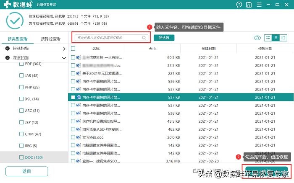Tick the PDF (363) checkbox
This screenshot has height=183, width=294.
point(21,64)
